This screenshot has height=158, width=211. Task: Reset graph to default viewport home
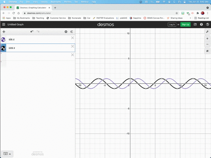tap(207, 51)
